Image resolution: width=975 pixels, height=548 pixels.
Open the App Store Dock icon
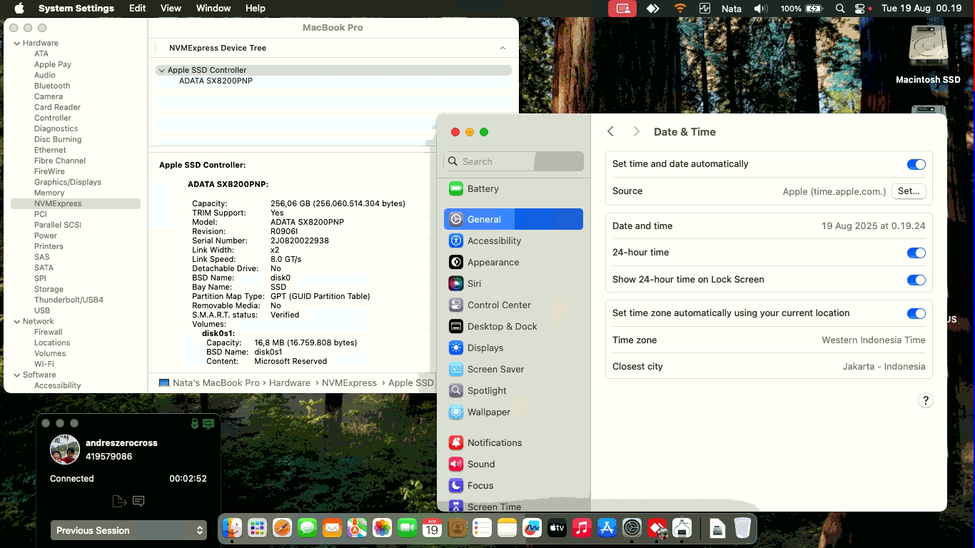(x=607, y=528)
